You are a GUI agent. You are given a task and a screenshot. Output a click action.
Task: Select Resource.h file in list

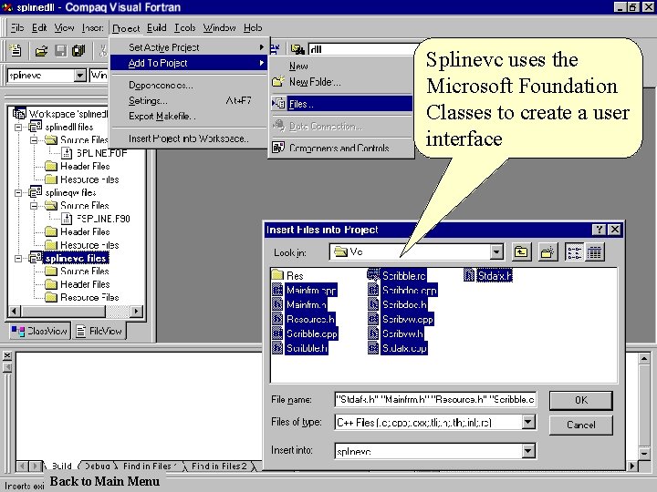(x=303, y=319)
